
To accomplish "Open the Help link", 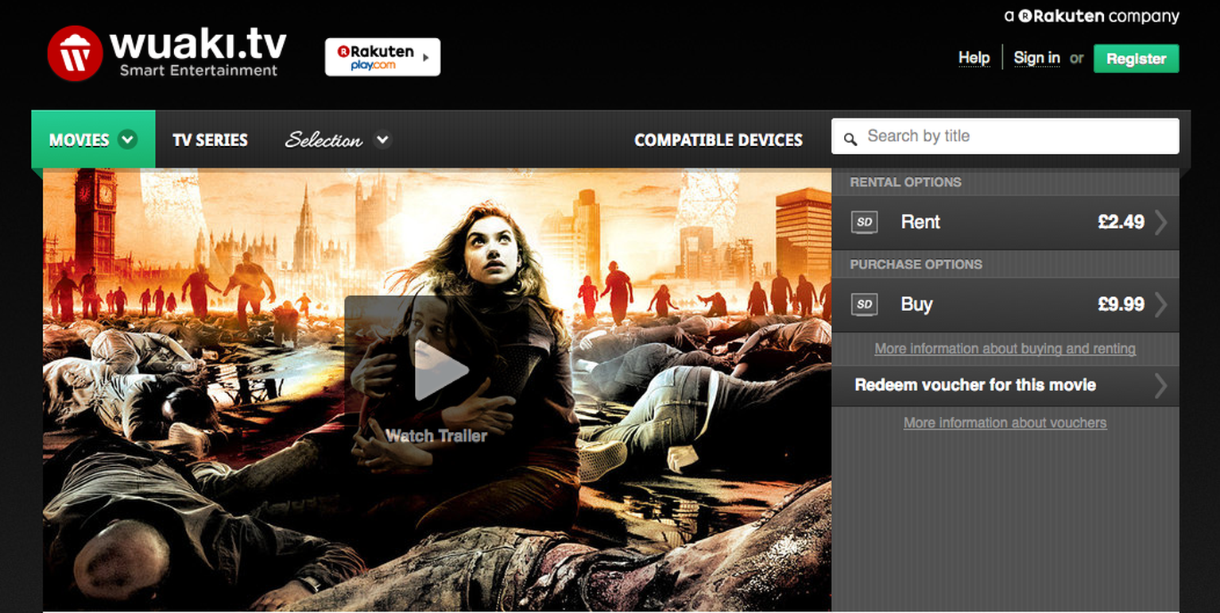I will tap(974, 58).
